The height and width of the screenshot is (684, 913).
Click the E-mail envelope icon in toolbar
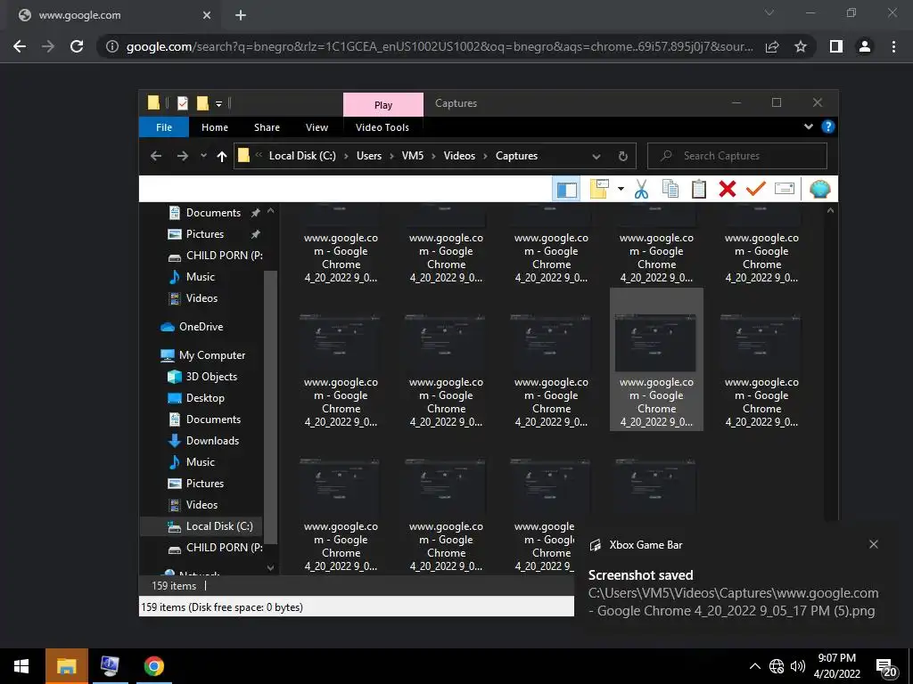point(785,189)
